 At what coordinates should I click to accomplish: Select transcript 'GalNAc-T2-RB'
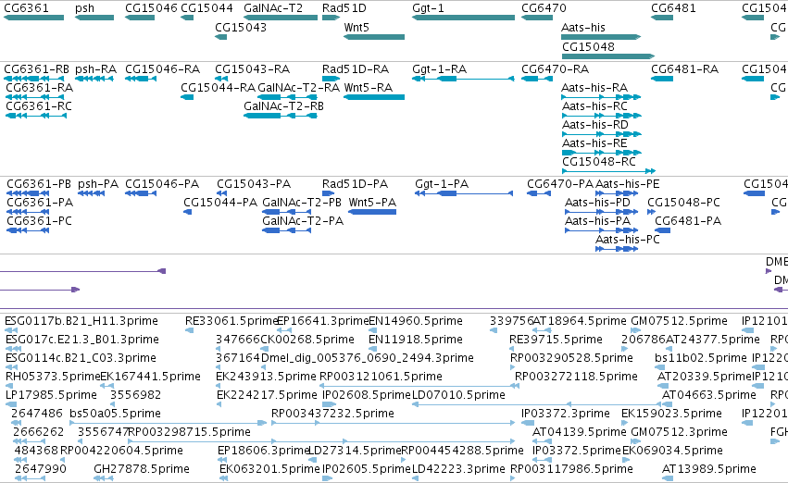pyautogui.click(x=284, y=106)
